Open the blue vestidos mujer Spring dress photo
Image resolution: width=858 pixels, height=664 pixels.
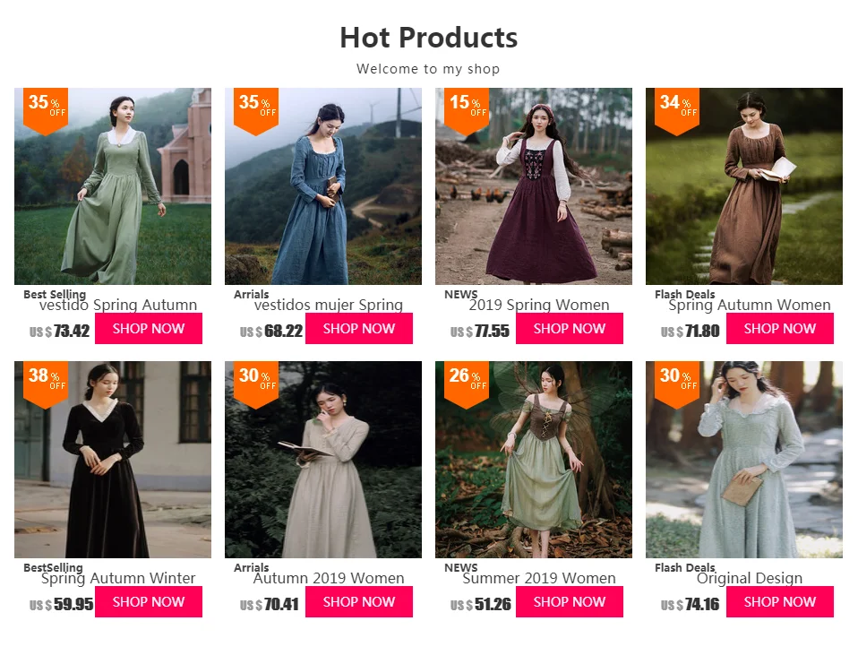point(323,186)
